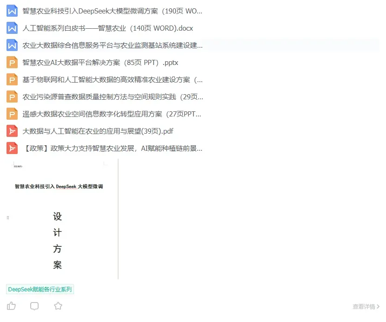Click the PPT icon beside 遥感大数据农业空间信息 file
The height and width of the screenshot is (322, 386).
click(x=12, y=114)
